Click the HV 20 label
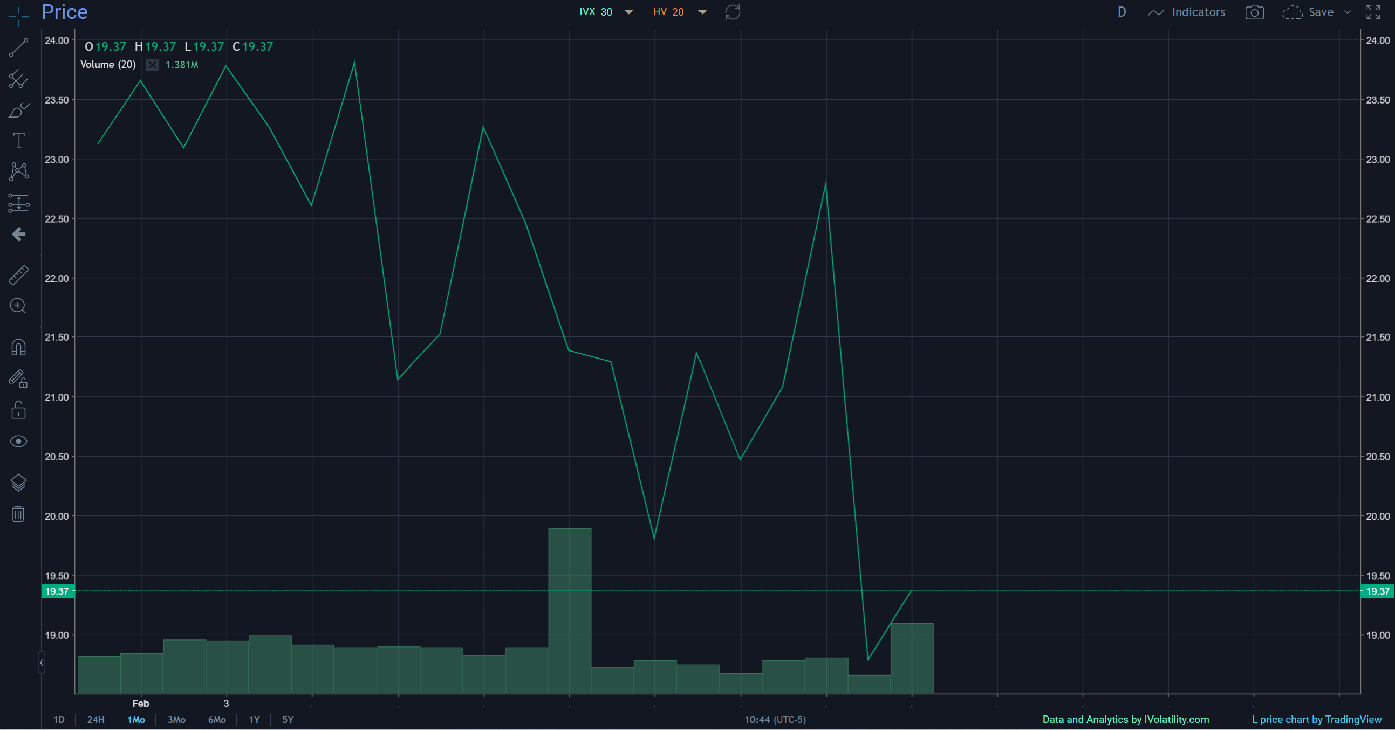 668,12
